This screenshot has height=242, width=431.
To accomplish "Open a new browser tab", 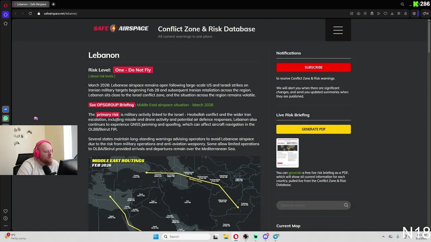I will click(x=54, y=4).
